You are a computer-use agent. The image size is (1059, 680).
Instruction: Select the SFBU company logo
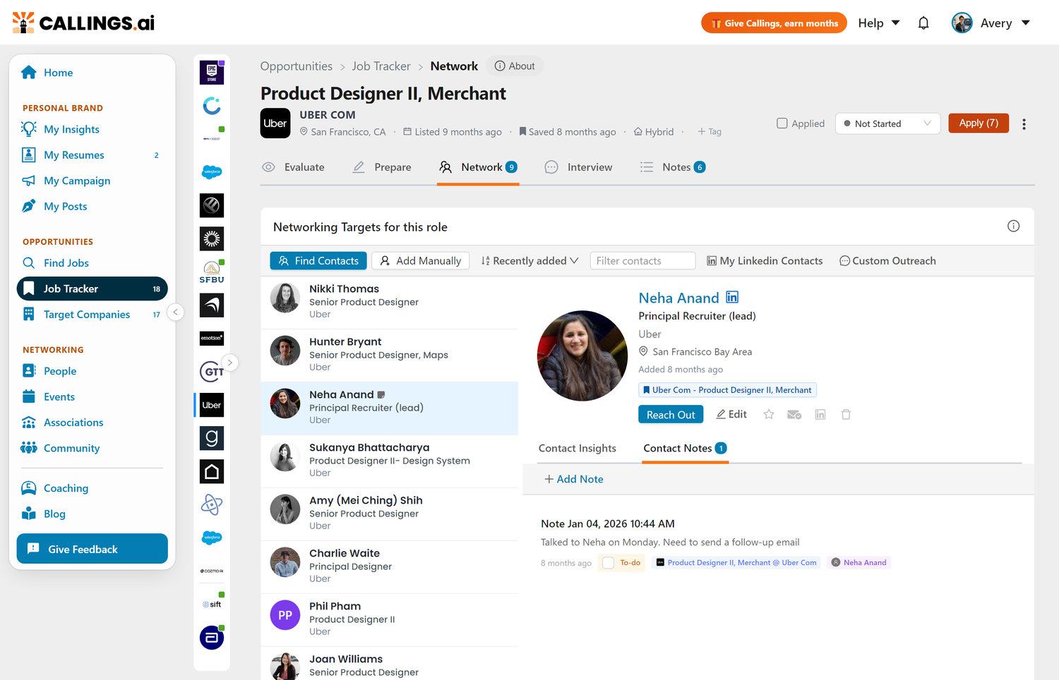tap(212, 272)
